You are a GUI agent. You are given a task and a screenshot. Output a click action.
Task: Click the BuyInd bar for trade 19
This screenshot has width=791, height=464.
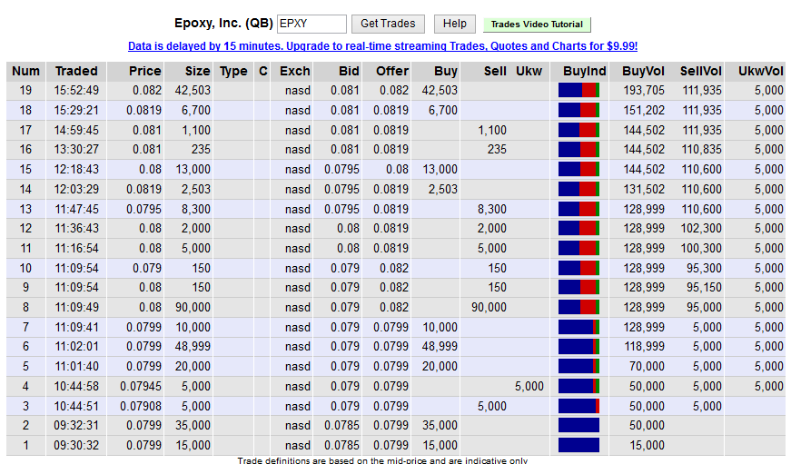pyautogui.click(x=578, y=90)
